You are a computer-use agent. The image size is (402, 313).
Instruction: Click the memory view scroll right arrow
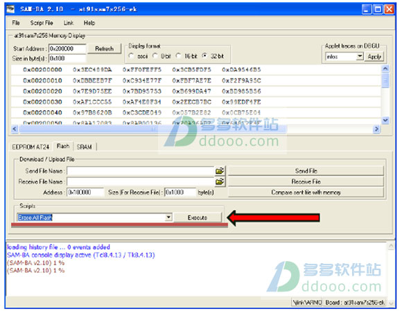376,129
